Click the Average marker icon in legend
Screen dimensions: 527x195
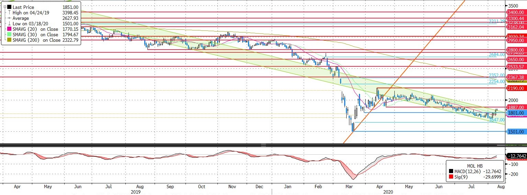click(9, 18)
